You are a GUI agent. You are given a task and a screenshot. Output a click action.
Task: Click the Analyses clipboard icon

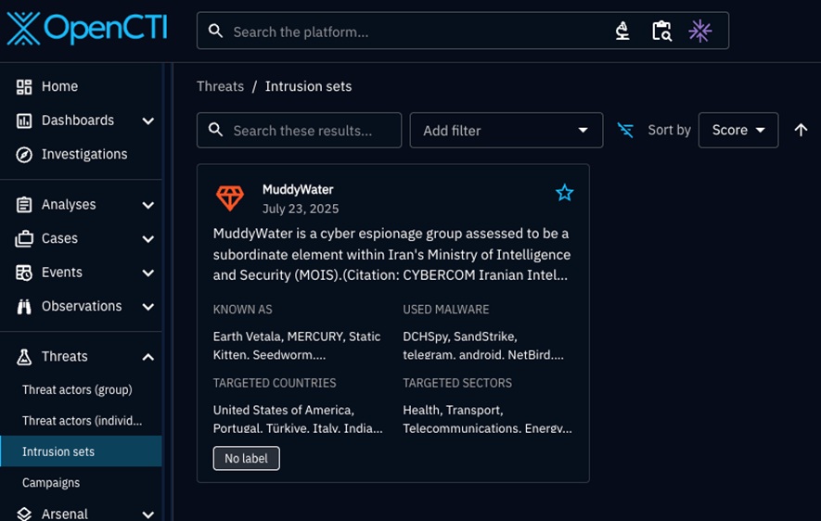click(24, 205)
